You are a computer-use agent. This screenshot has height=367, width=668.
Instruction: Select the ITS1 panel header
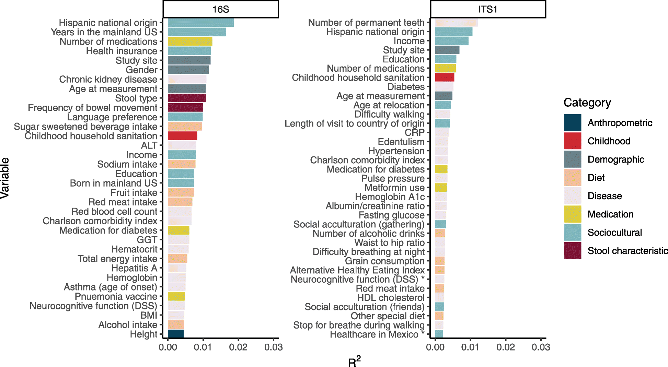coord(488,9)
